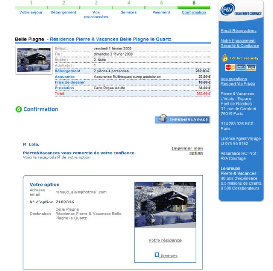The image size is (273, 271).
Task: Click the Votre résidence link
Action: 165,240
